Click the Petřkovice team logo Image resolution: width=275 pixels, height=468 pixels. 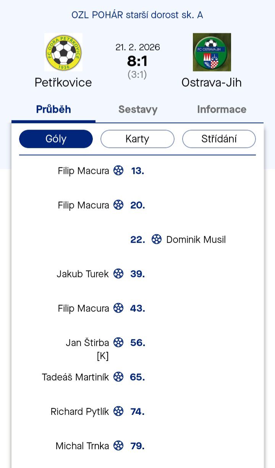63,52
